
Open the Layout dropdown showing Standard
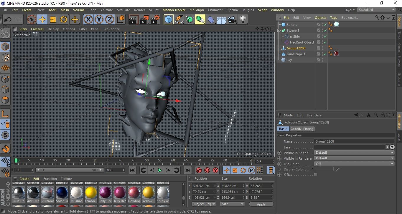[376, 10]
